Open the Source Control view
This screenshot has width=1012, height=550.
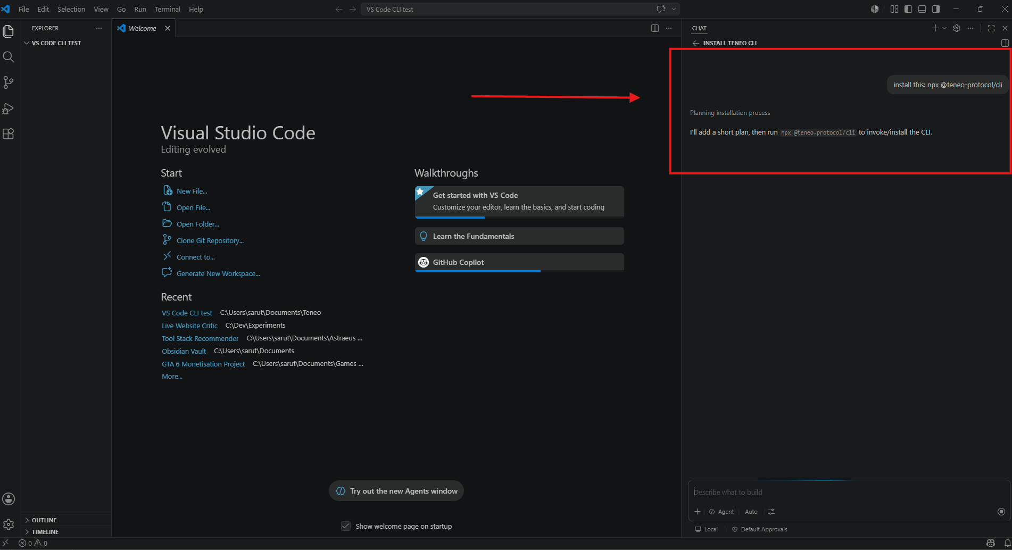9,82
